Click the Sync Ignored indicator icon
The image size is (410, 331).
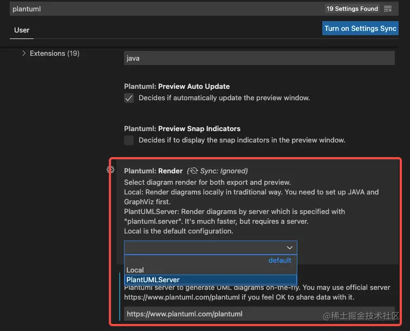point(193,171)
